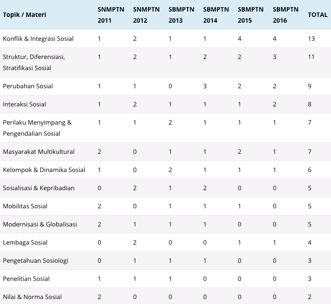Click the Sosialisasi & Kepribadian topic cell
This screenshot has width=331, height=304.
39,188
